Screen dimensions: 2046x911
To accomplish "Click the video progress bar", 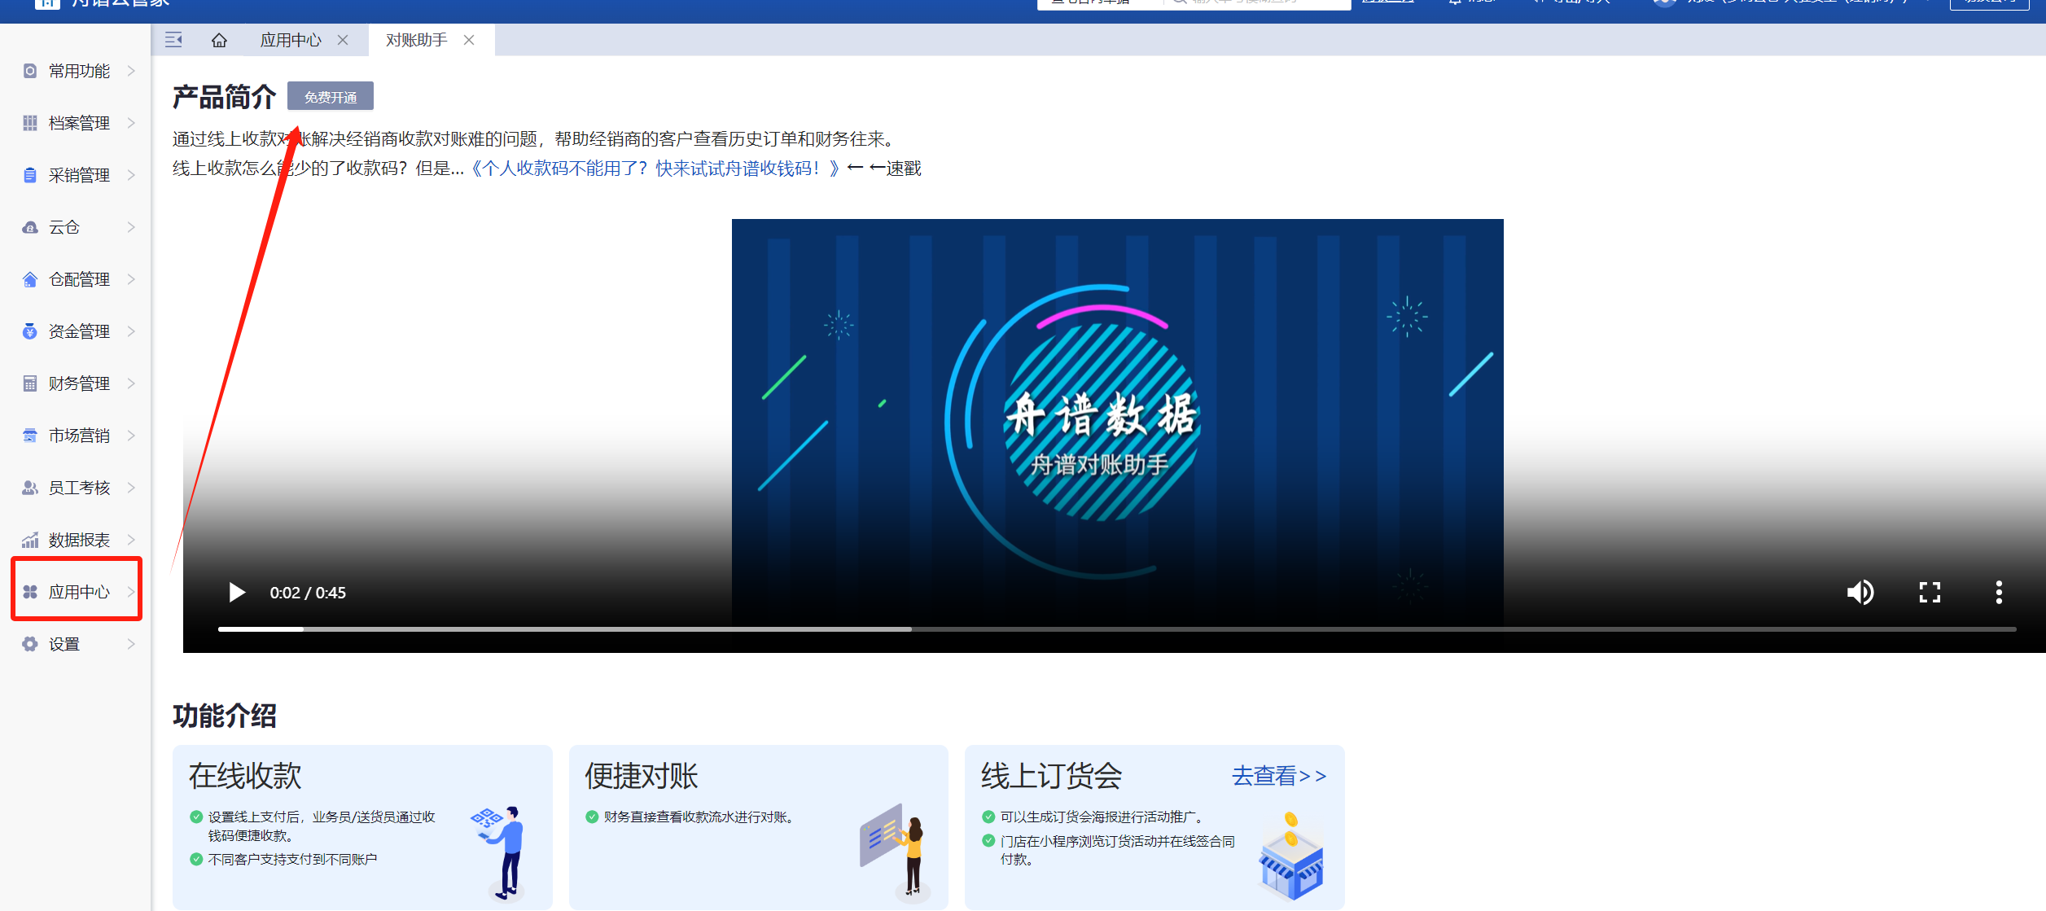I will click(1115, 629).
